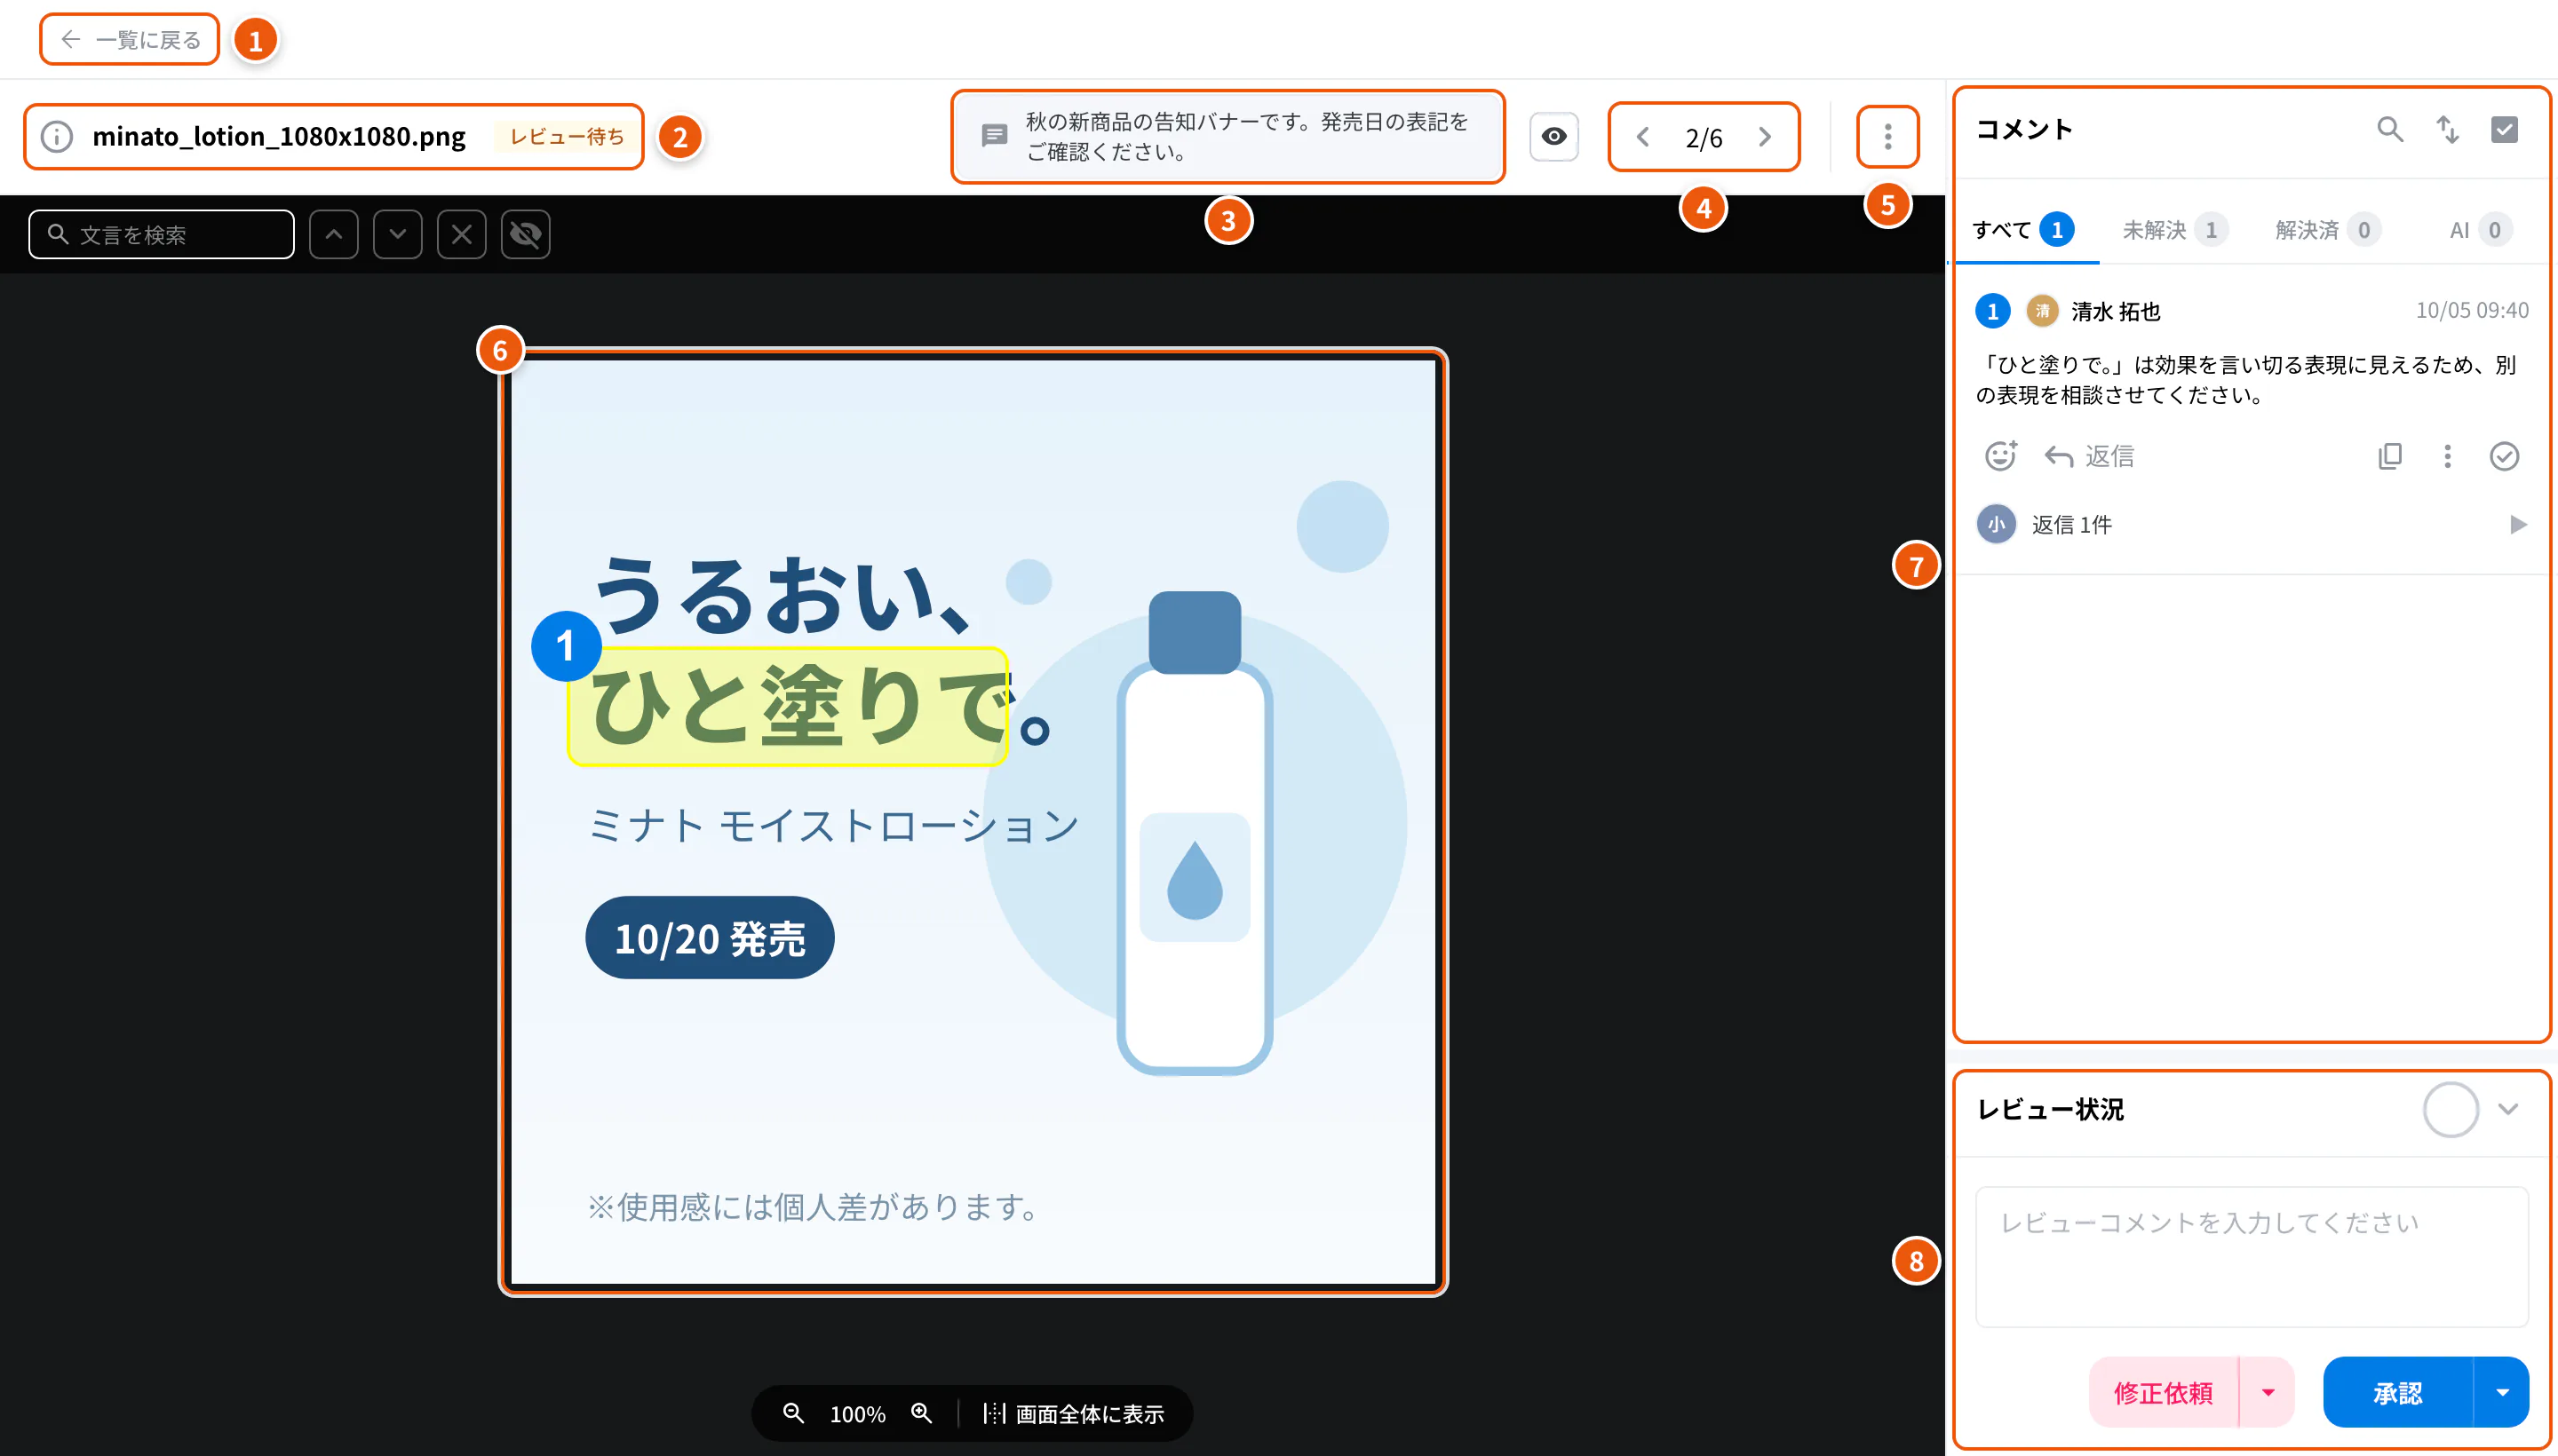Click the レビュー待ち status badge

click(x=568, y=136)
